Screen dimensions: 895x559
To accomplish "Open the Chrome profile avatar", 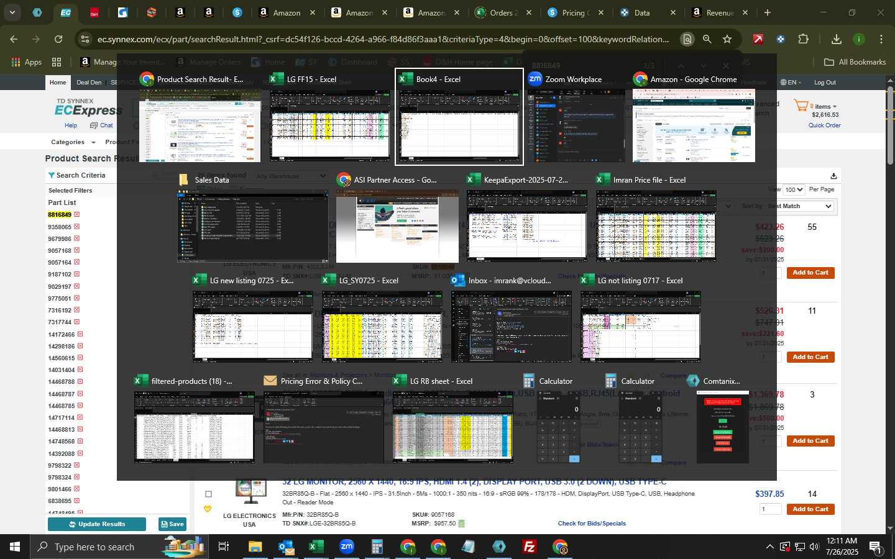I will (859, 39).
